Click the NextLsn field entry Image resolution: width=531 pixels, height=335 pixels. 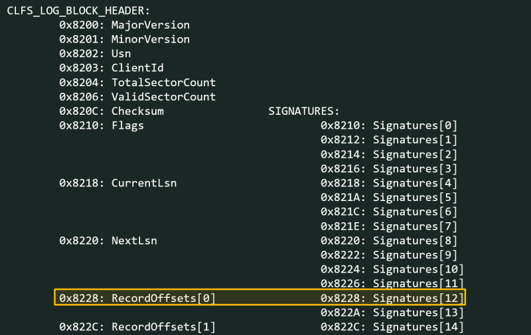pos(108,240)
